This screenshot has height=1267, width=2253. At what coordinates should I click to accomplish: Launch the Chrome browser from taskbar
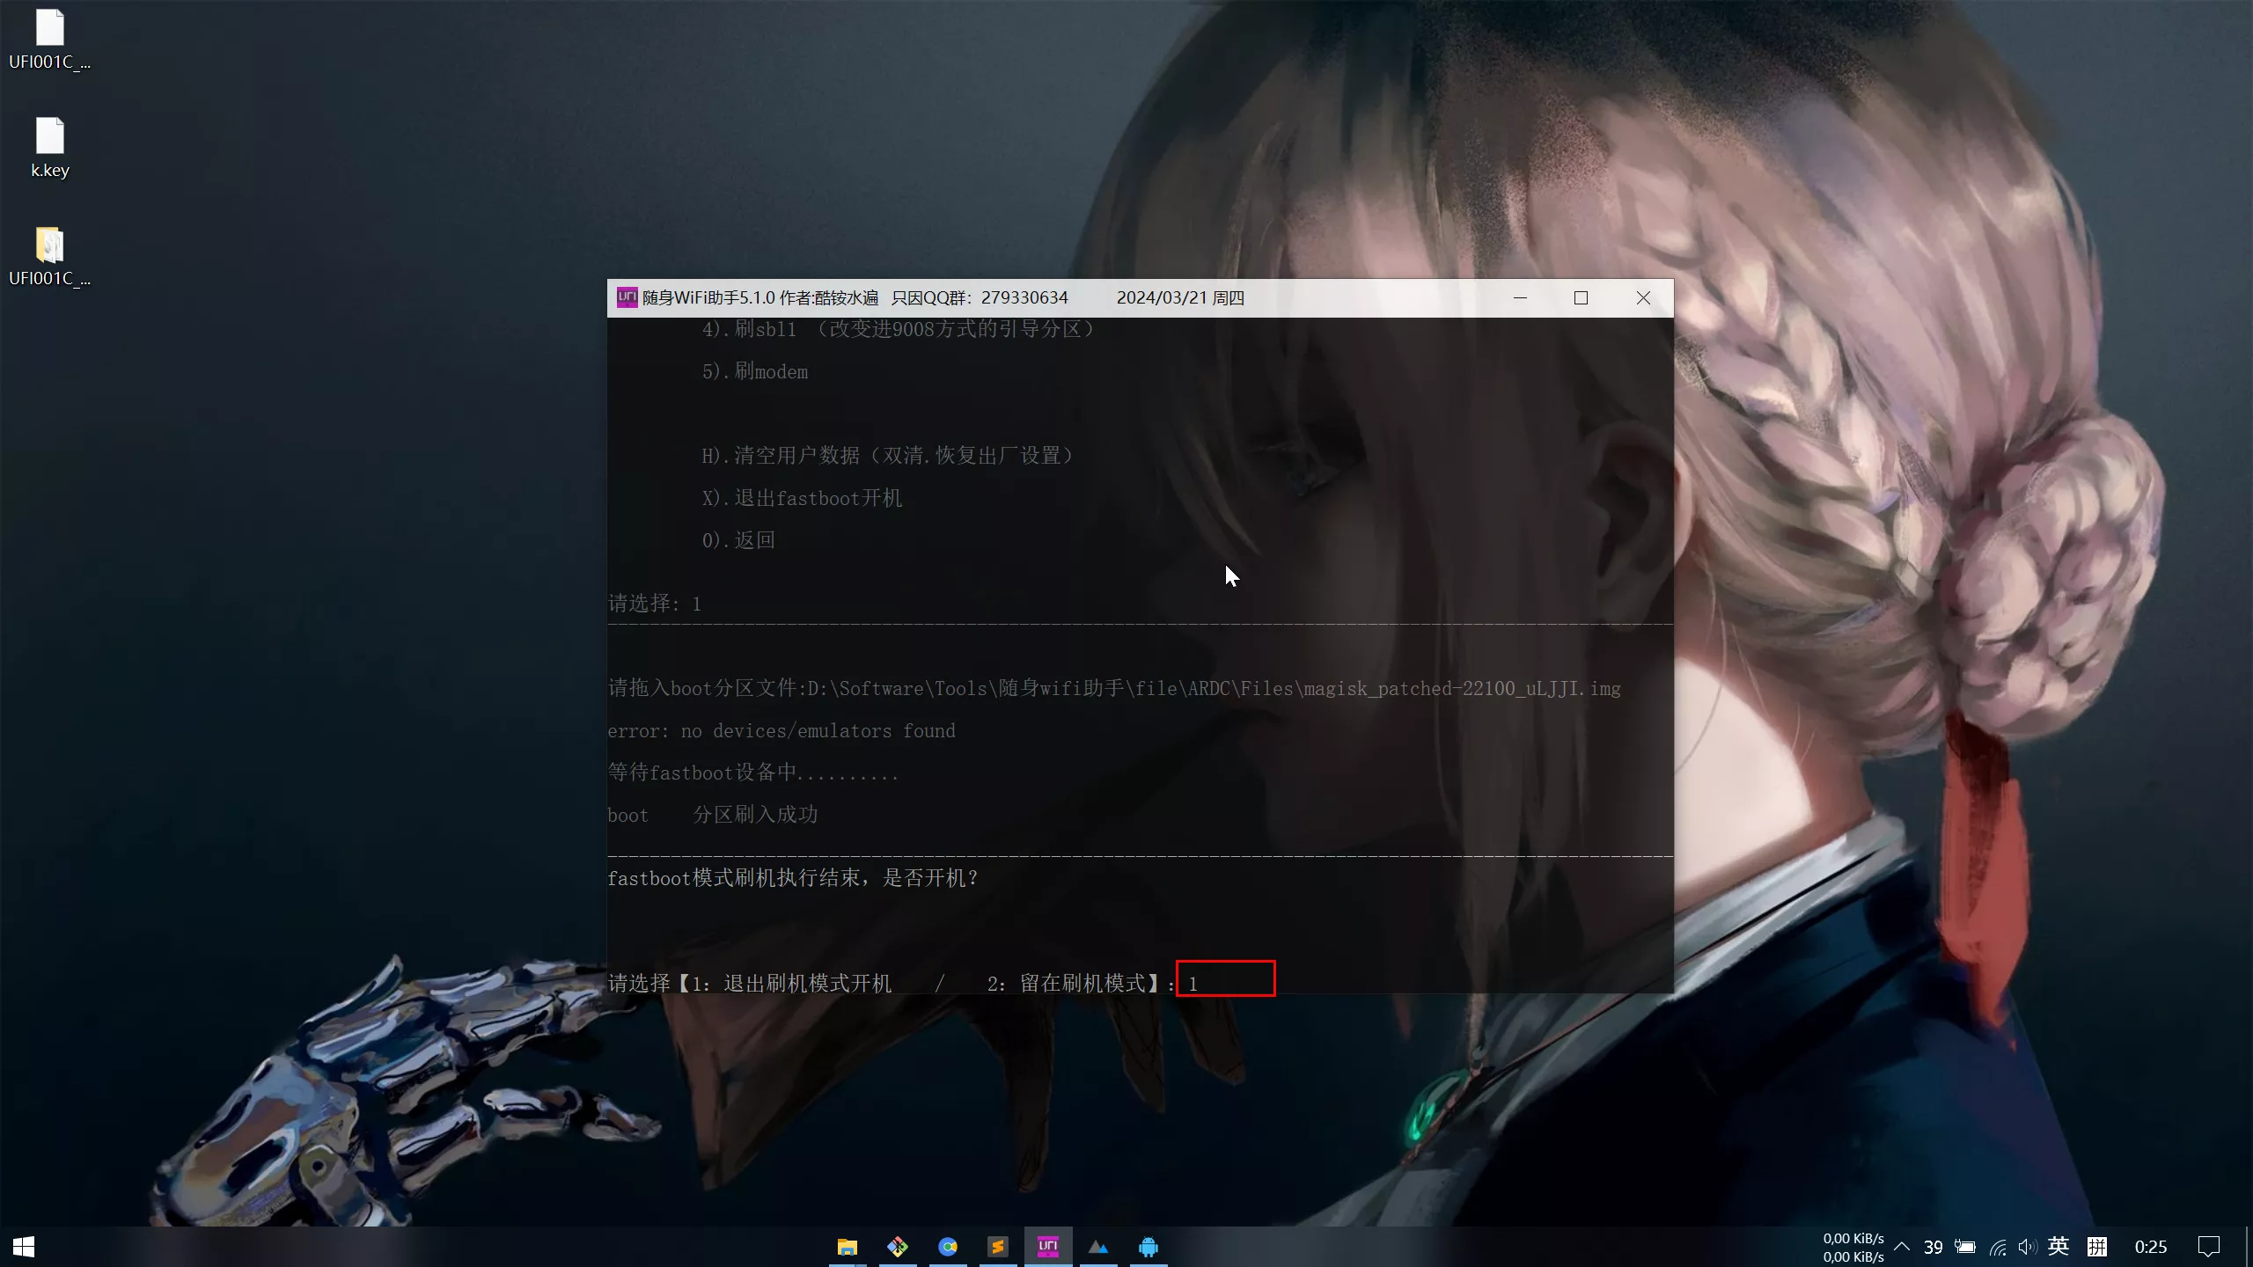[x=947, y=1247]
